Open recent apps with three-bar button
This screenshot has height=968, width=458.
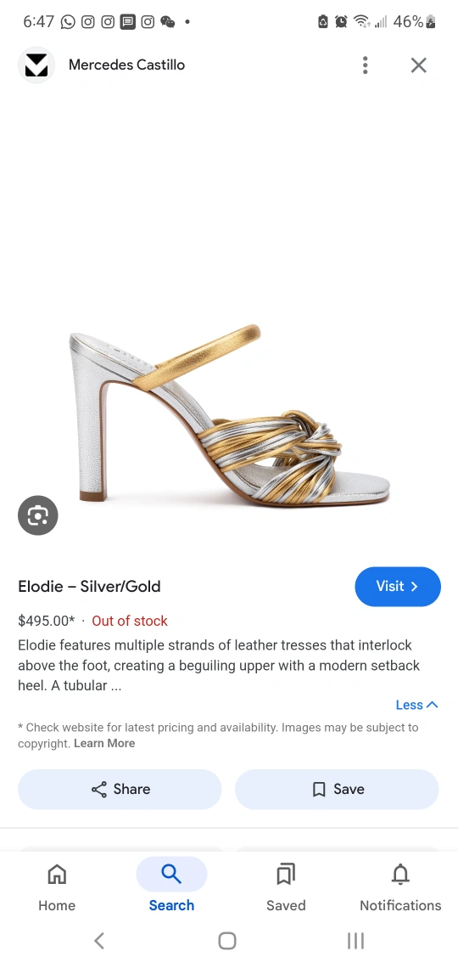[x=355, y=940]
